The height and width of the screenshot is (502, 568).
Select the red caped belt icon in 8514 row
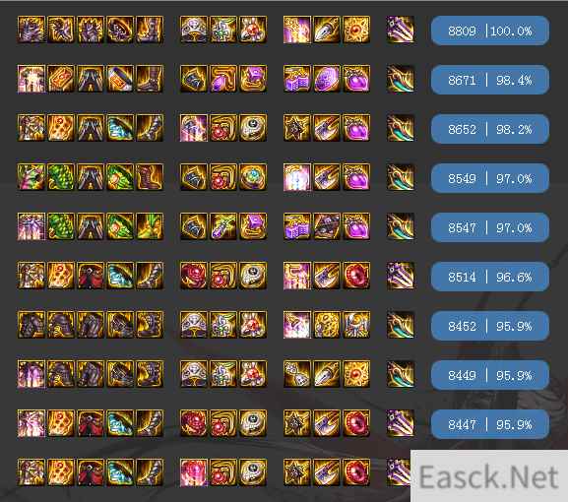point(91,276)
